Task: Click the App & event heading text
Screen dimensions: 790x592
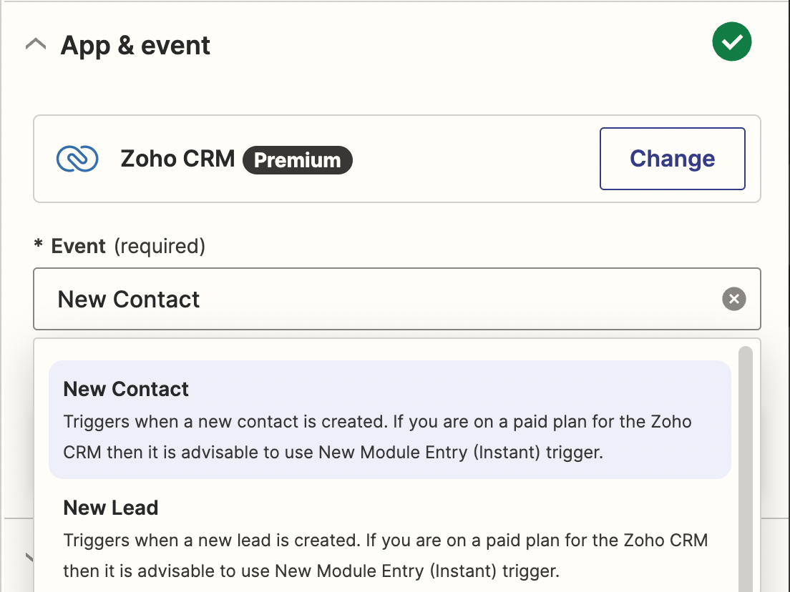Action: click(135, 46)
